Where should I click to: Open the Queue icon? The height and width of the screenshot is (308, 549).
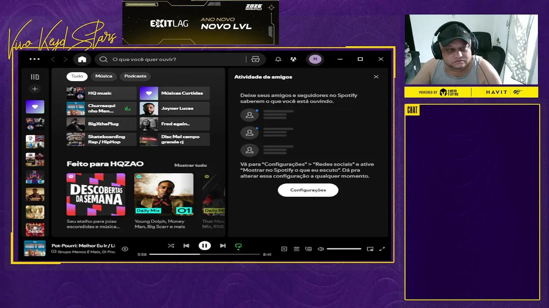click(x=296, y=249)
